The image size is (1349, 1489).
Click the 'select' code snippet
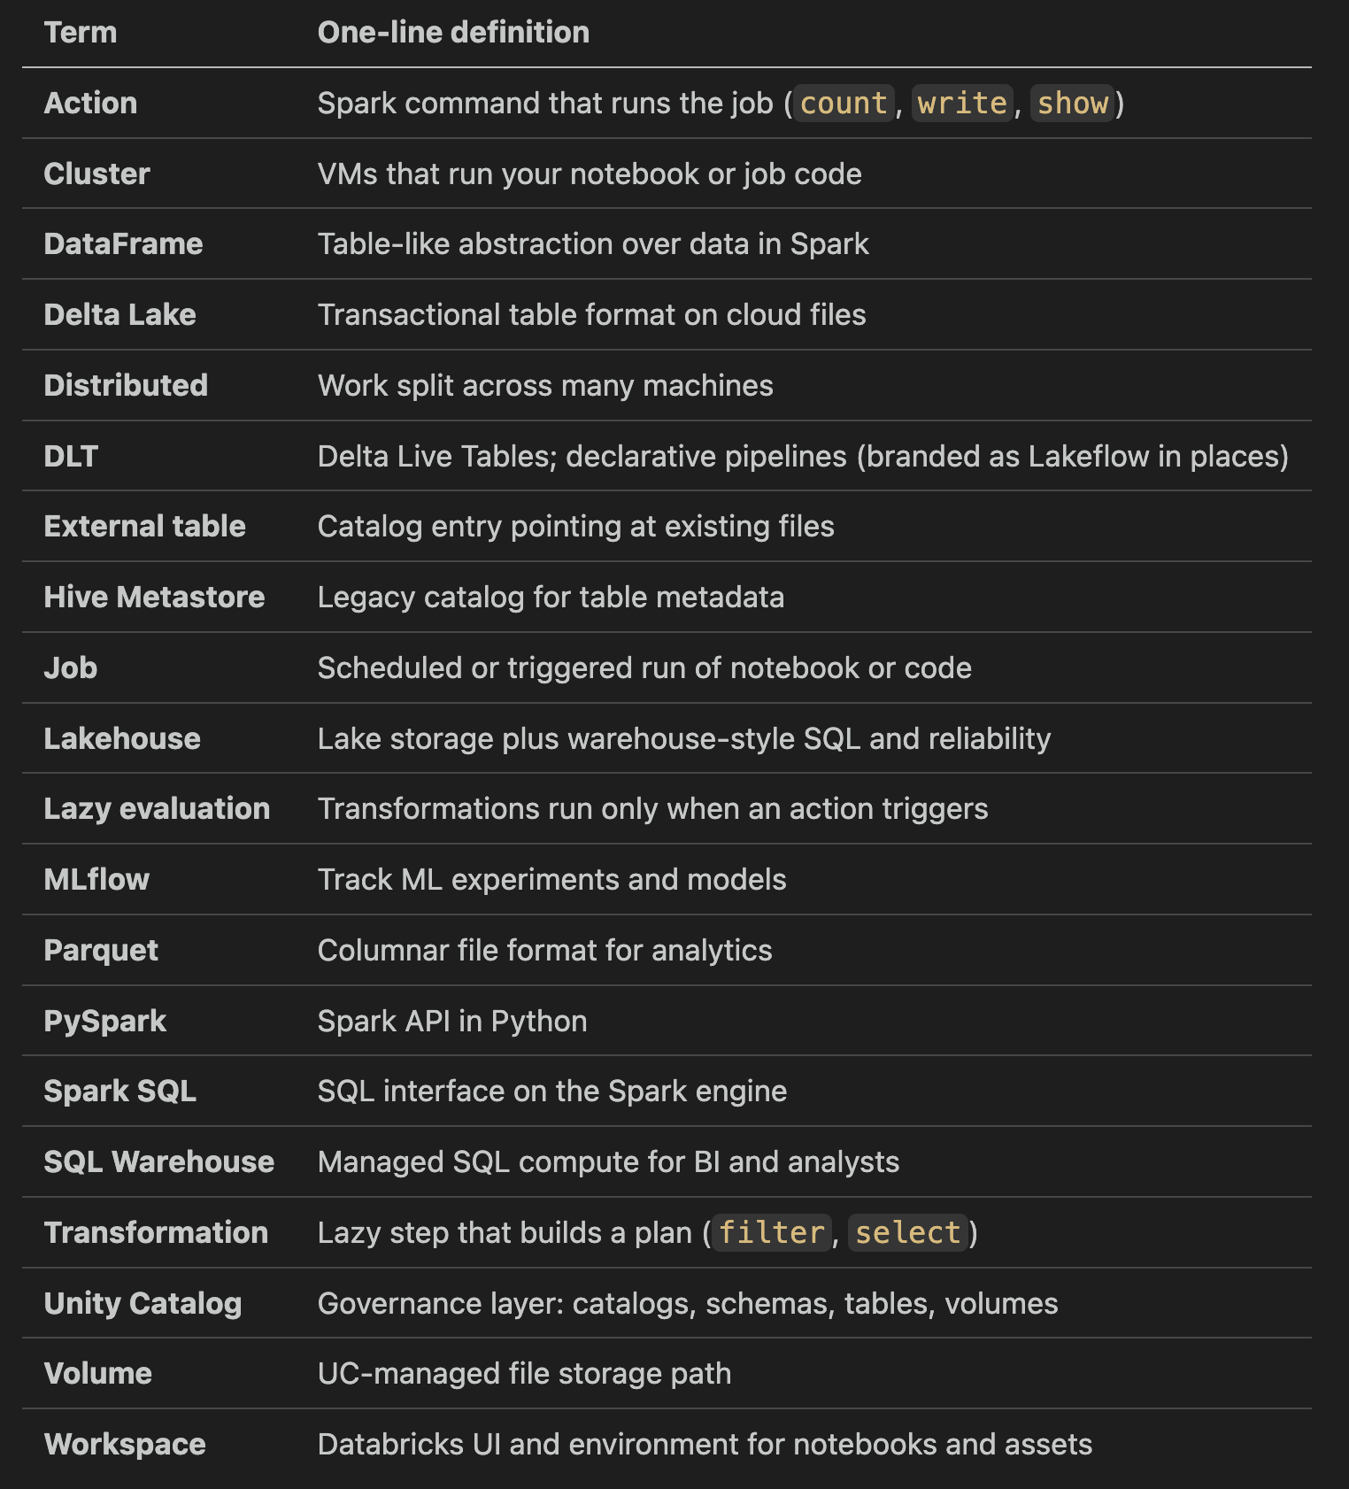pyautogui.click(x=907, y=1232)
